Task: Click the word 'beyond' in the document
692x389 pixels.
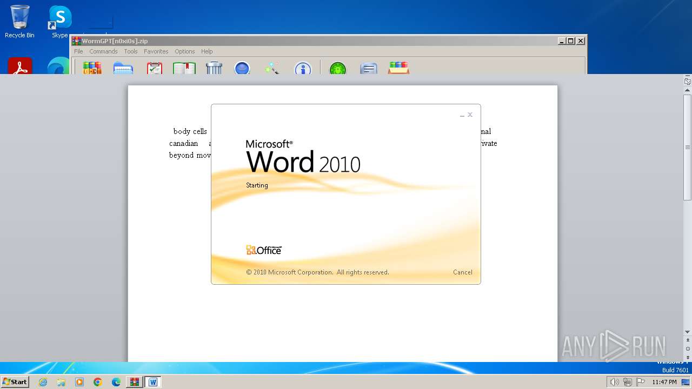Action: 182,155
